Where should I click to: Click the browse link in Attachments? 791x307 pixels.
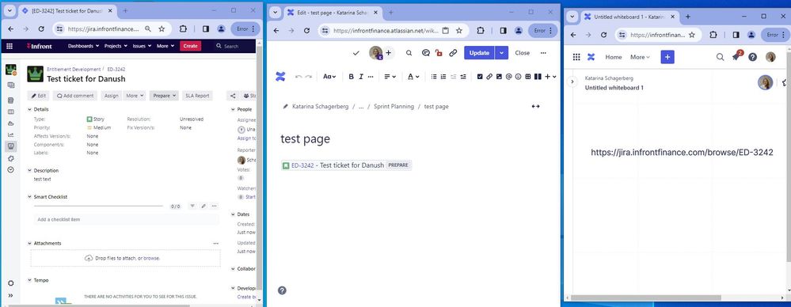point(151,258)
